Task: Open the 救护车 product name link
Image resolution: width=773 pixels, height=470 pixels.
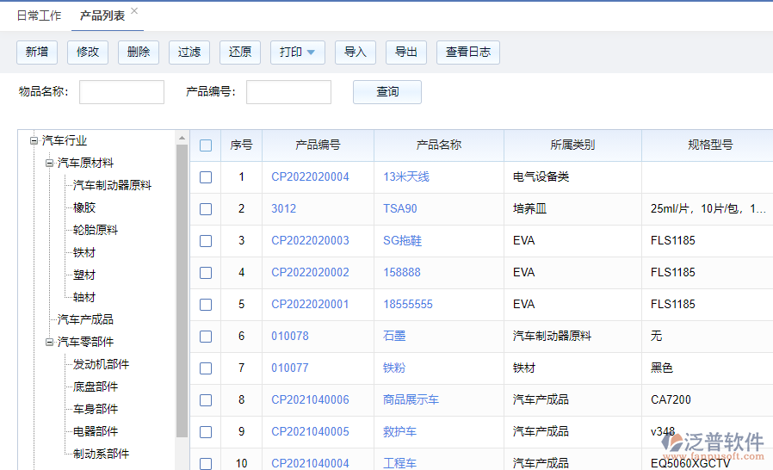Action: 399,432
